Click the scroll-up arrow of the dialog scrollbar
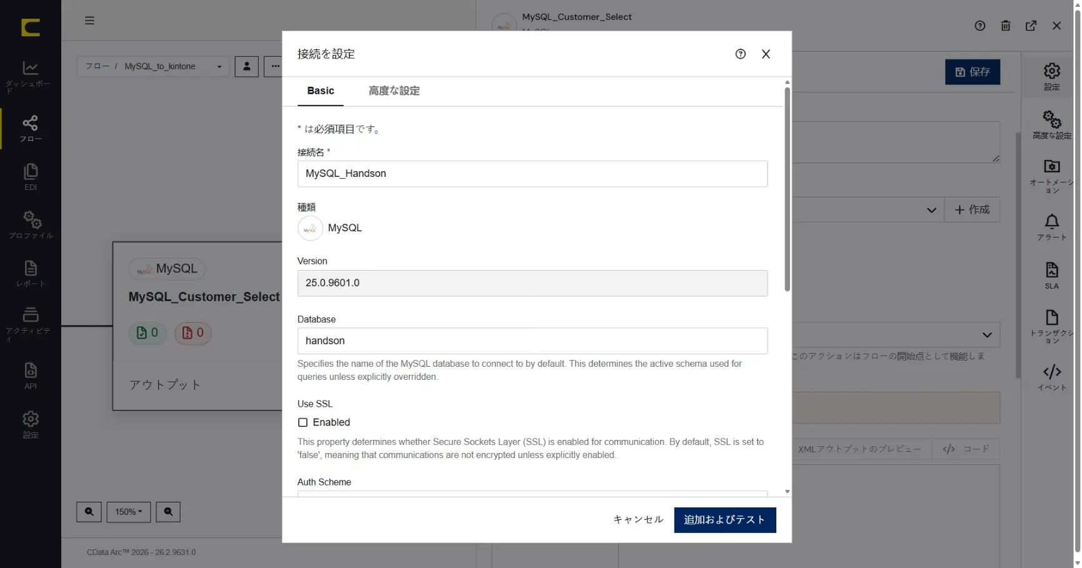The height and width of the screenshot is (568, 1082). [x=787, y=82]
